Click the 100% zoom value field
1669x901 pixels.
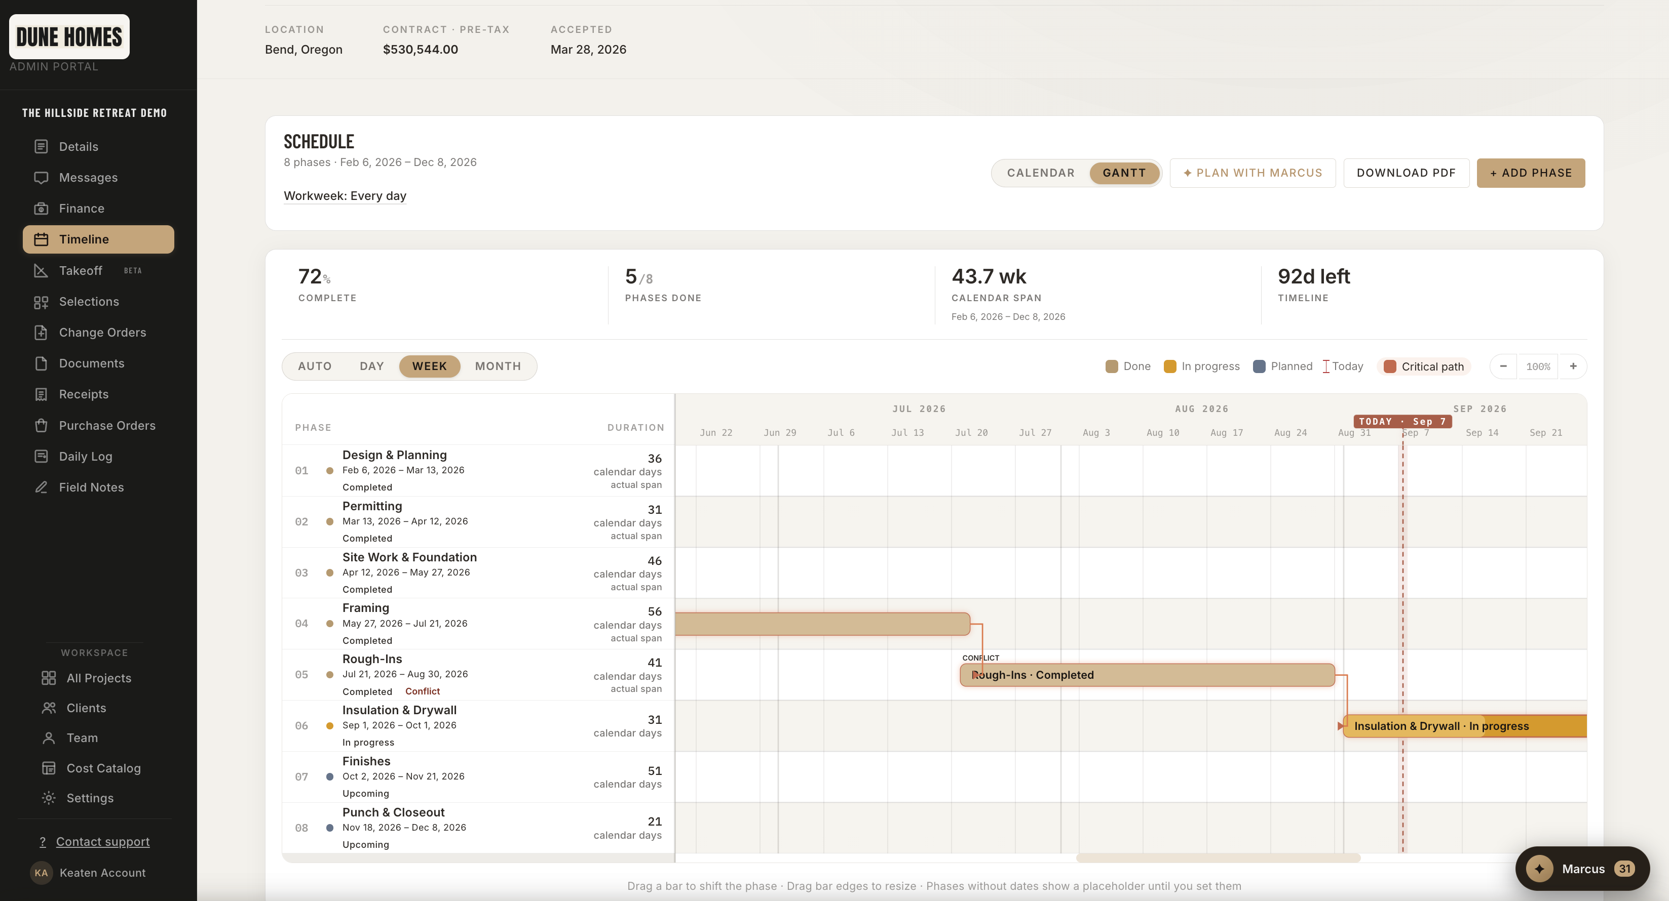(x=1538, y=366)
